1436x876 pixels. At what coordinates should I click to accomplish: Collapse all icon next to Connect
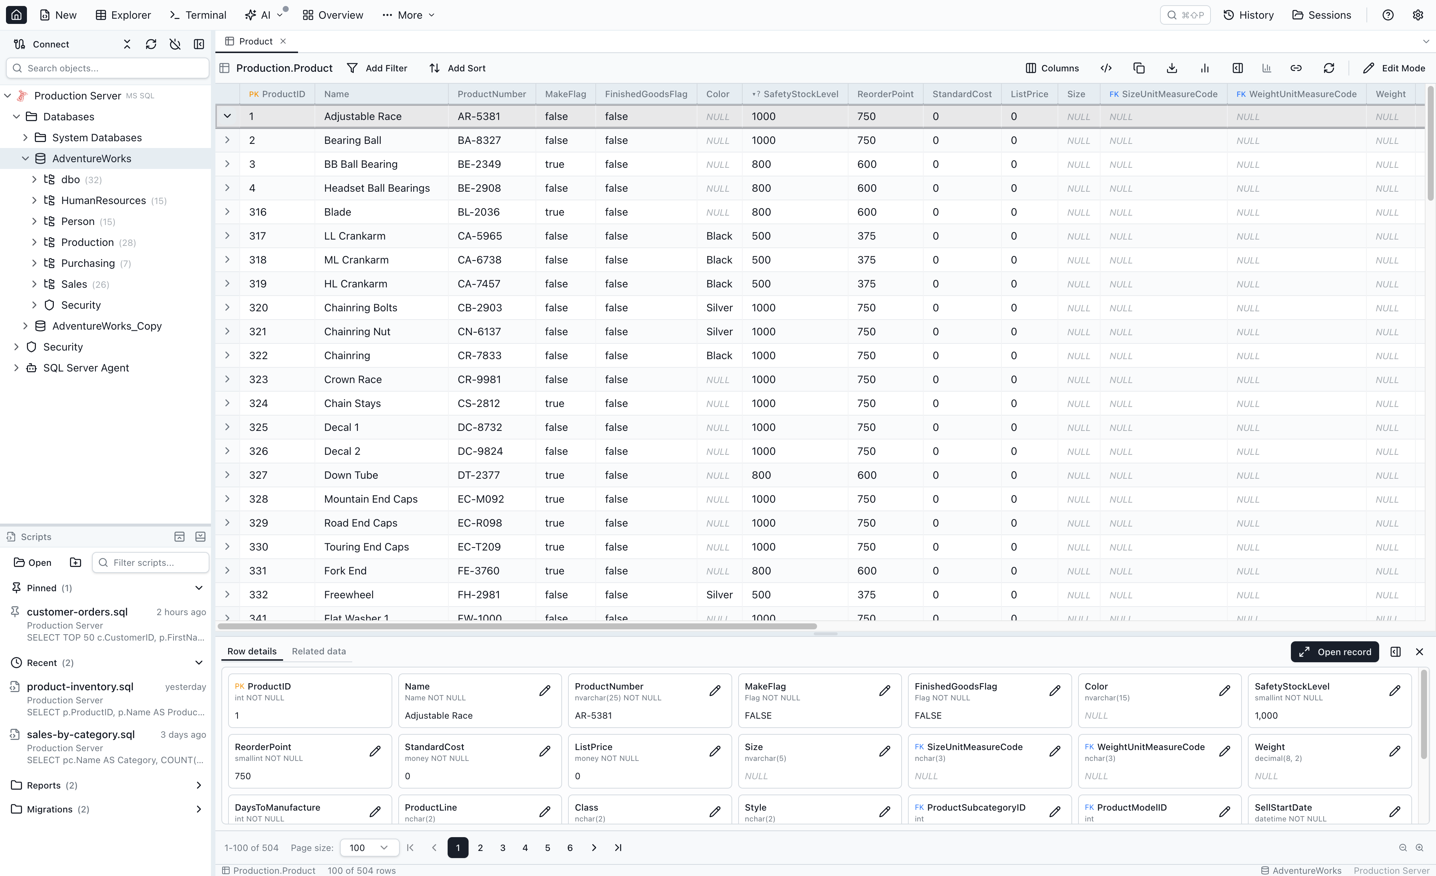click(127, 44)
